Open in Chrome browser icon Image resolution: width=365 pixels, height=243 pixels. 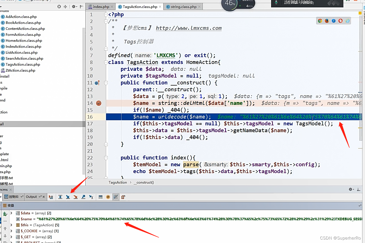320,21
